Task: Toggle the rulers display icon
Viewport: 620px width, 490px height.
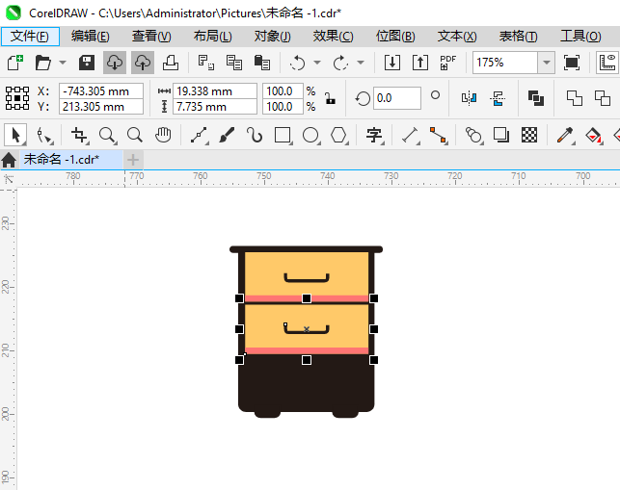Action: tap(607, 63)
